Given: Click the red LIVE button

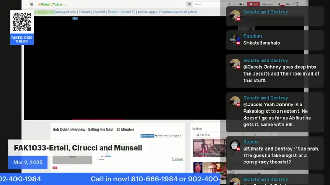Looking at the screenshot, I should [253, 4].
